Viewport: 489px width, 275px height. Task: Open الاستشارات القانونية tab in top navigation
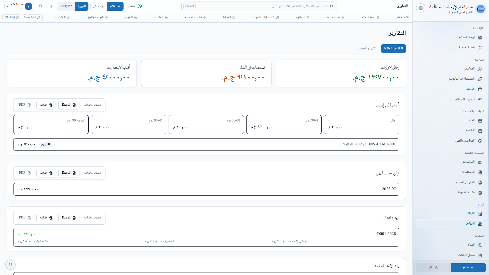tap(265, 18)
